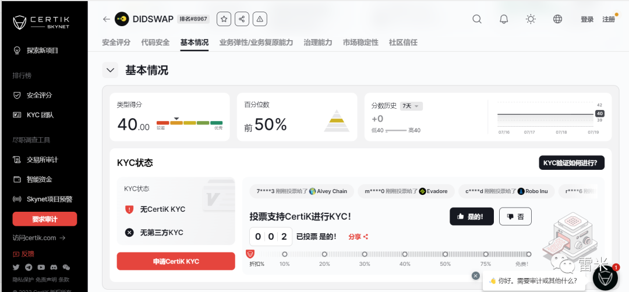Click the KYC验证如何进行? button
Viewport: 629px width, 292px height.
(x=572, y=163)
